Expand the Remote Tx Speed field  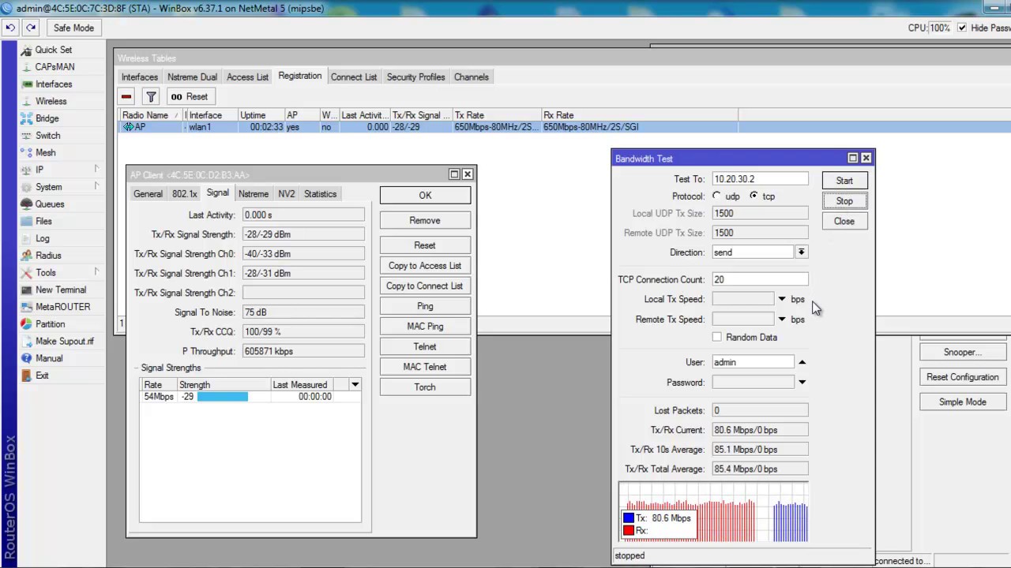tap(782, 319)
